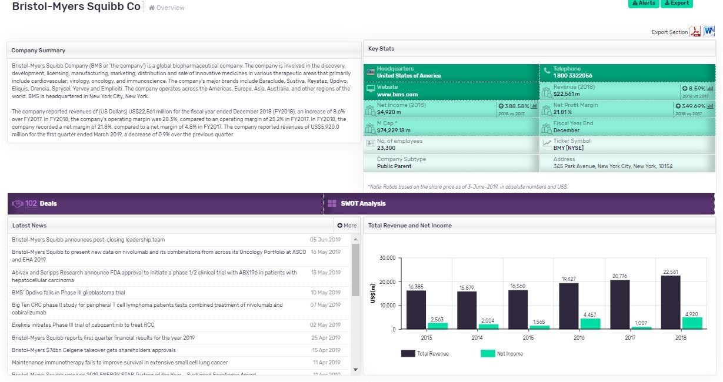This screenshot has width=723, height=382.
Task: Click the US flag icon at Headquarters
Action: tap(371, 72)
